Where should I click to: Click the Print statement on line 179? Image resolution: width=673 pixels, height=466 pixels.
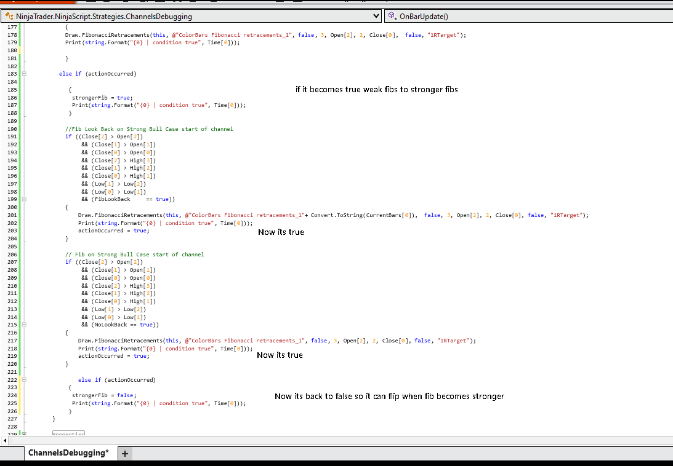(x=152, y=42)
